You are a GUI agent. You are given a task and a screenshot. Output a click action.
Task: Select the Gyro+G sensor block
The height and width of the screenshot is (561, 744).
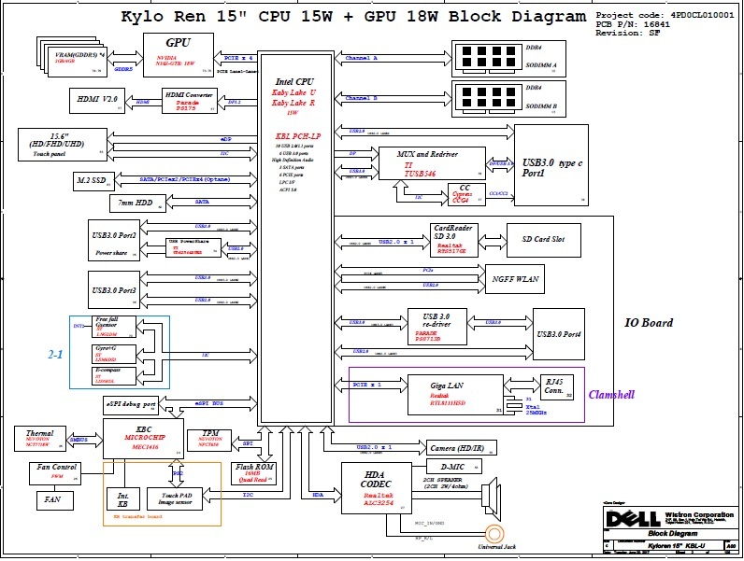click(114, 354)
